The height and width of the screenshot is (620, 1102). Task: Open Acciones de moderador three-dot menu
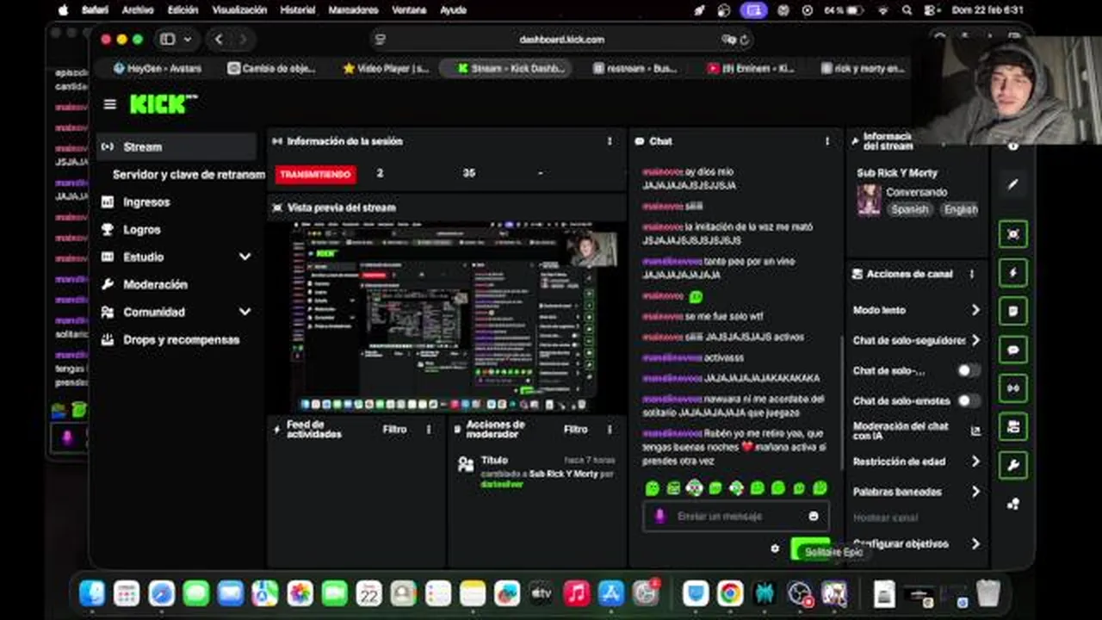[610, 429]
